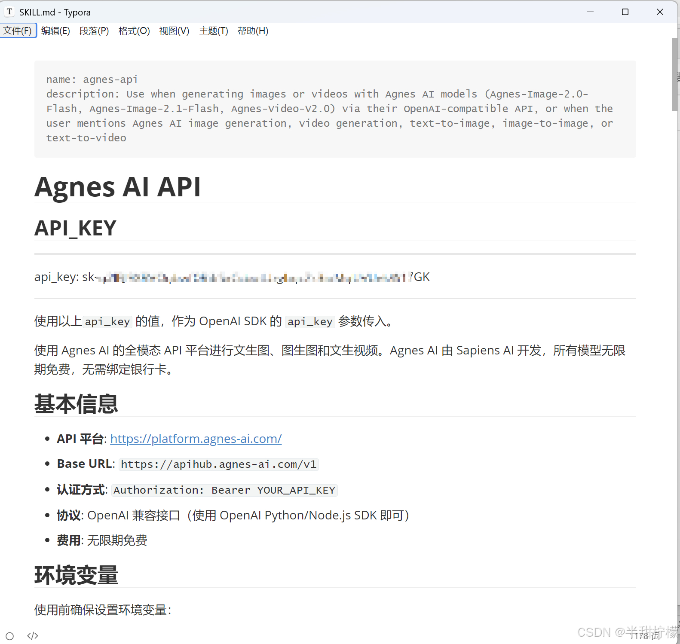Screen dimensions: 680x644
Task: Open the 段落(P) menu
Action: (94, 31)
